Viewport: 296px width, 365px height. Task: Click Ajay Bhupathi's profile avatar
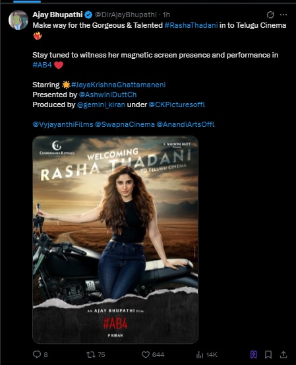click(18, 20)
